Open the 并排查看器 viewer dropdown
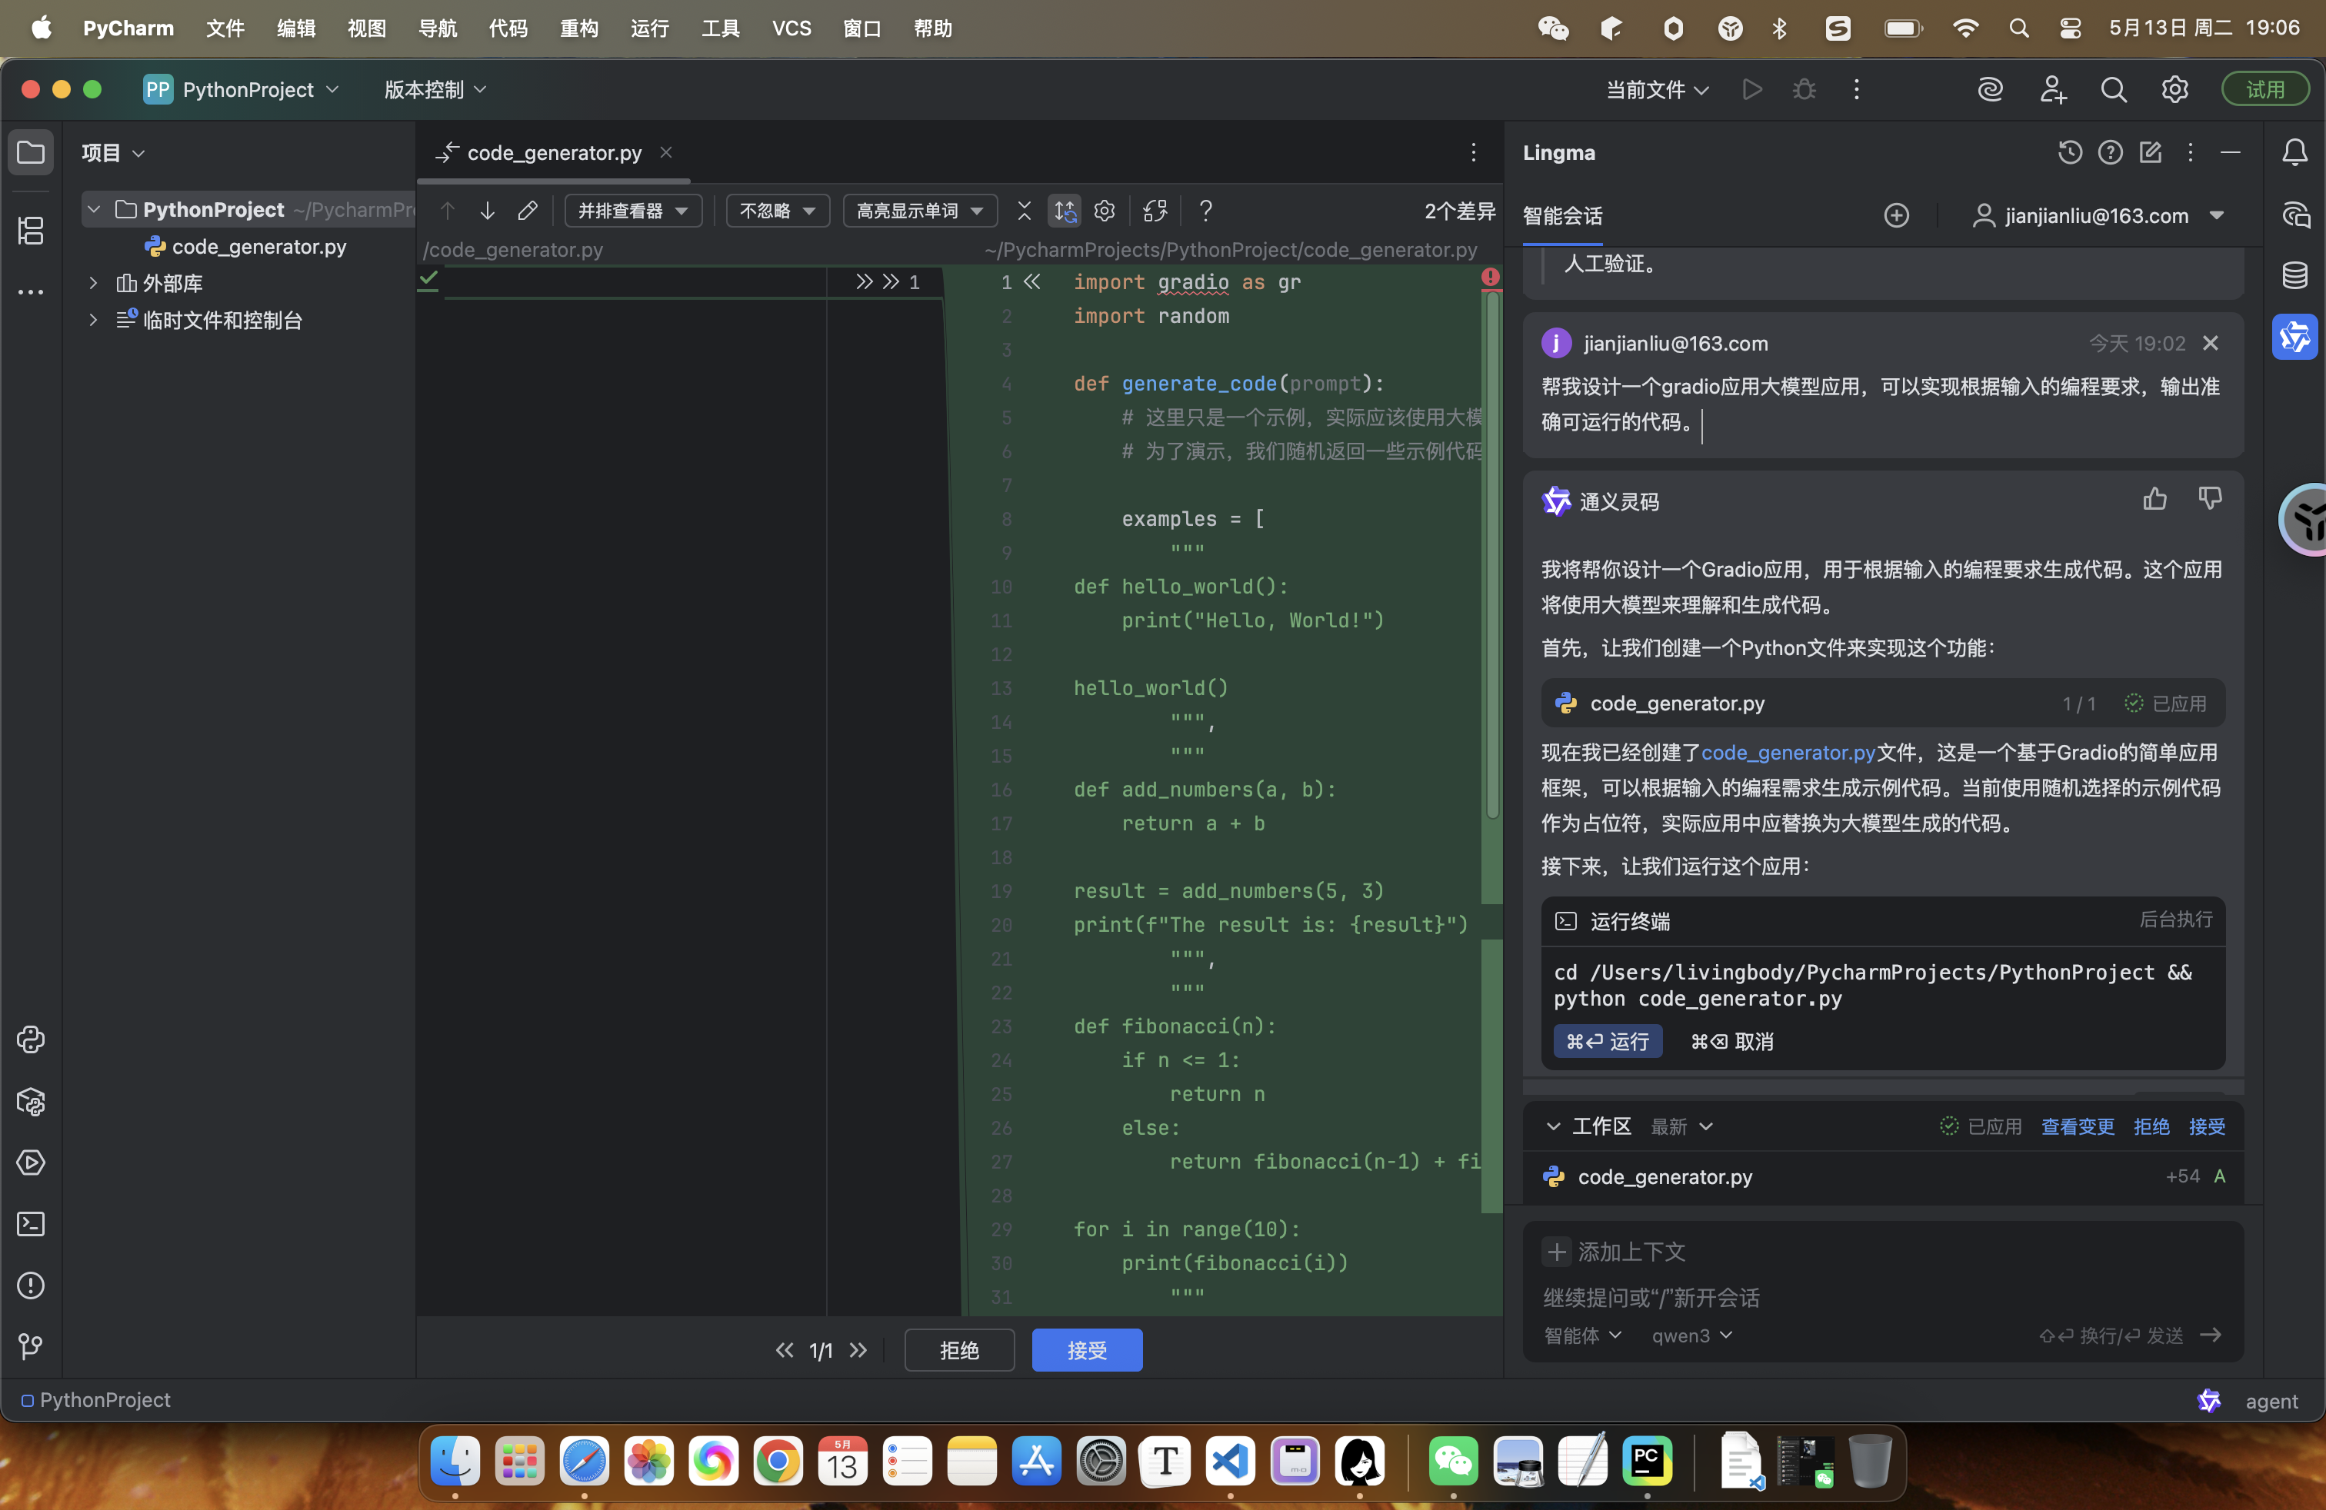Screen dimensions: 2326x1510 point(632,211)
